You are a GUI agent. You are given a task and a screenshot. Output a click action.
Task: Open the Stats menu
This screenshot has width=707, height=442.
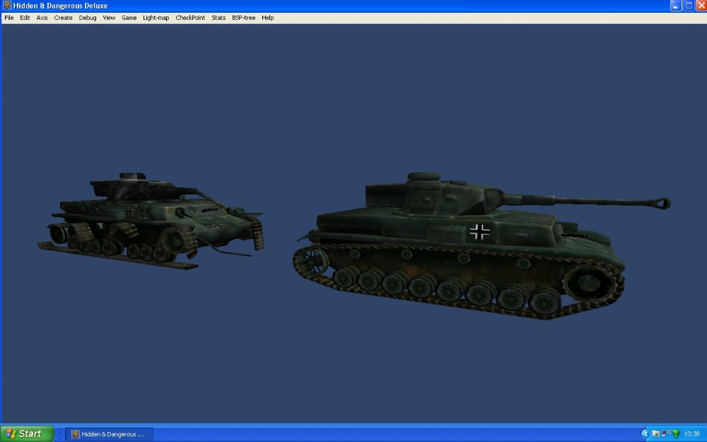click(218, 18)
